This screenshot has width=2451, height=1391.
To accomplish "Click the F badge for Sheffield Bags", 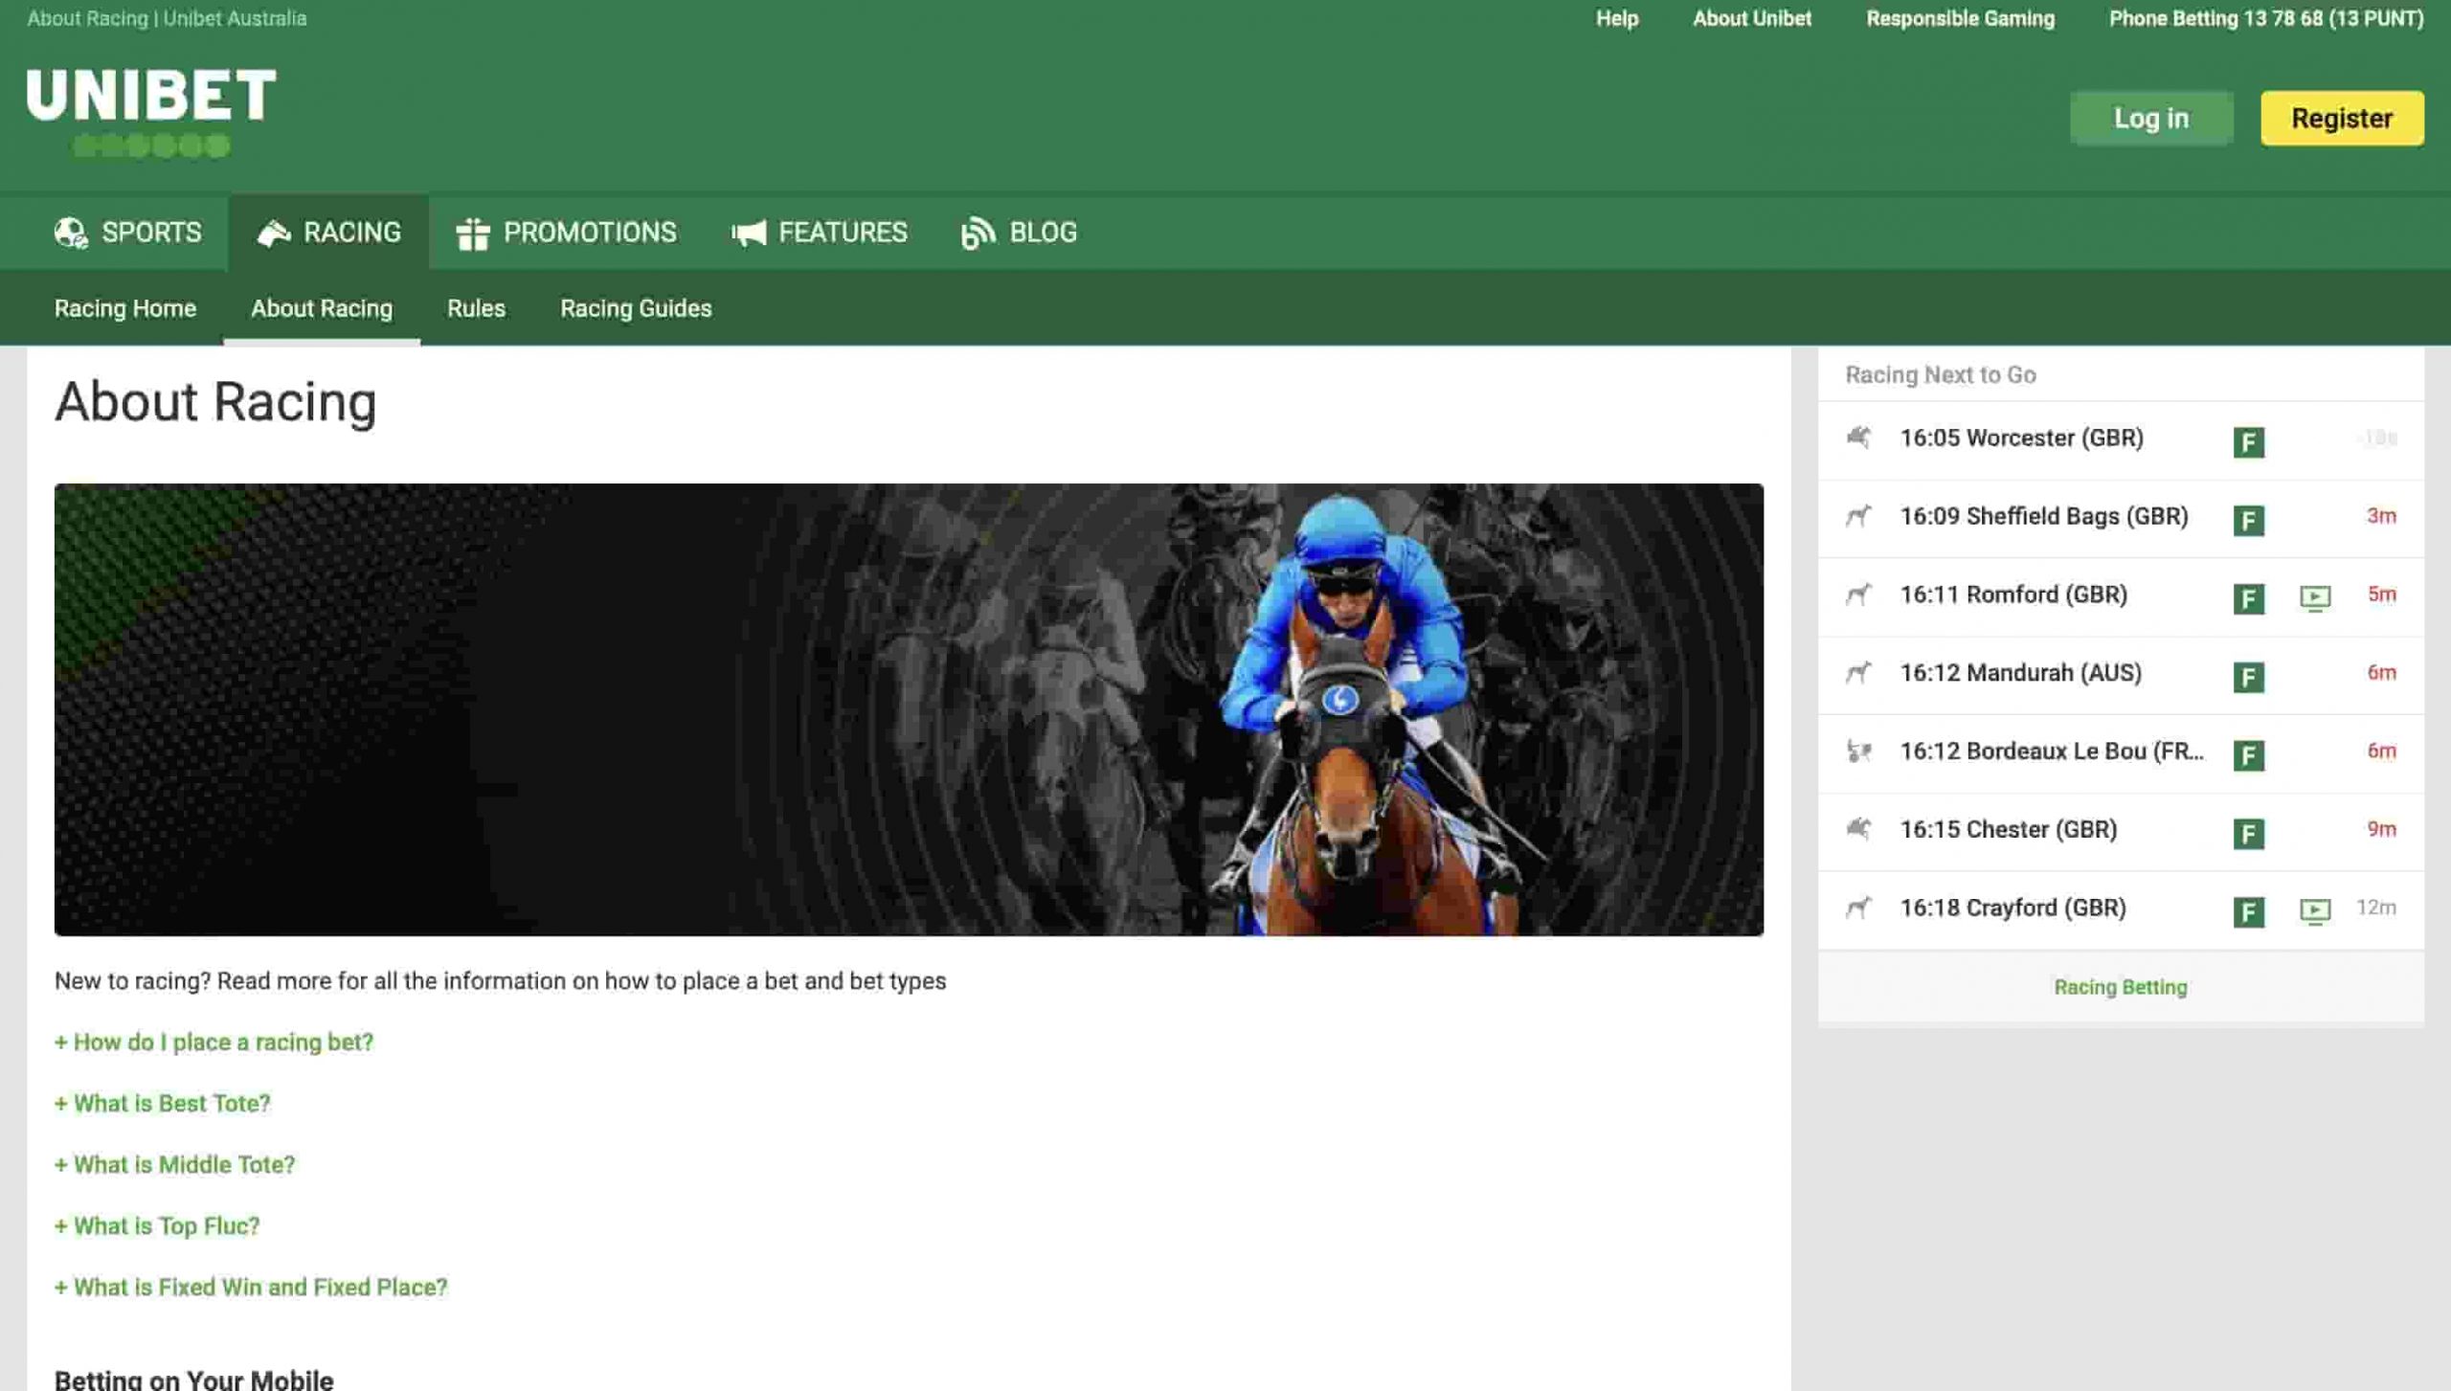I will pos(2249,521).
